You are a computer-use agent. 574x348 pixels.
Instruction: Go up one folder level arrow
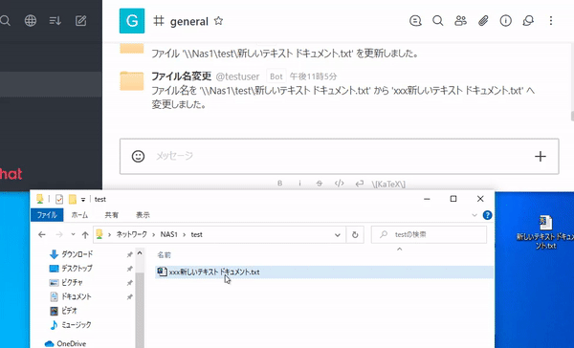(85, 234)
